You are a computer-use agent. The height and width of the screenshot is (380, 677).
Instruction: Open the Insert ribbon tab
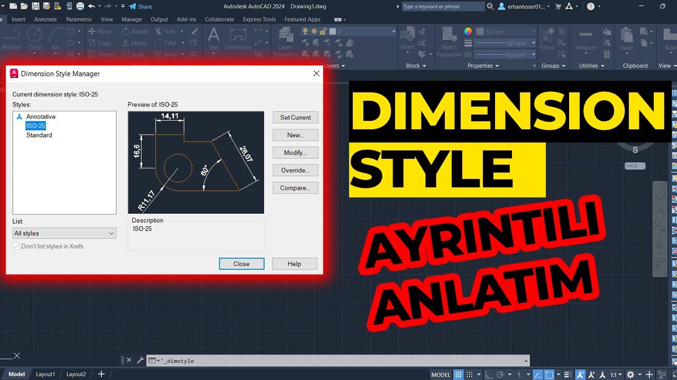click(x=19, y=20)
